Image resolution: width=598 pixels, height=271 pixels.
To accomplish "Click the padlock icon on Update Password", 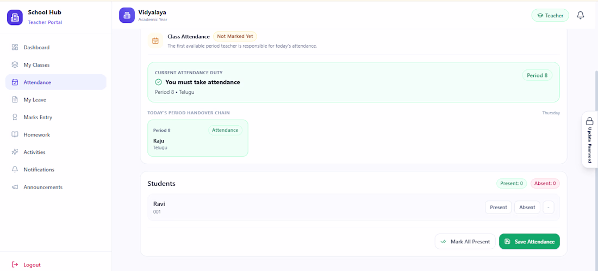I will 589,121.
